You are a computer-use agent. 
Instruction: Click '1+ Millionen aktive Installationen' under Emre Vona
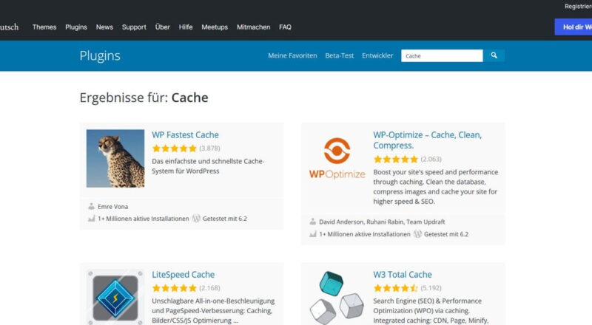[144, 219]
